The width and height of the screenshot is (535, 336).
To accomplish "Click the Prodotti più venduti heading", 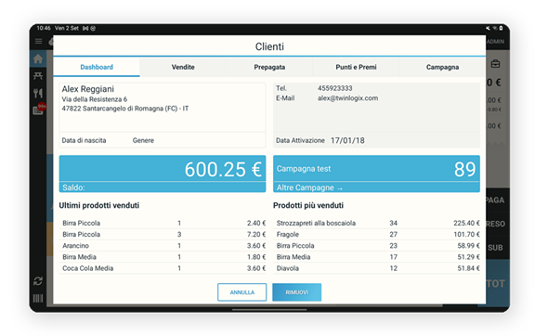I will [308, 205].
